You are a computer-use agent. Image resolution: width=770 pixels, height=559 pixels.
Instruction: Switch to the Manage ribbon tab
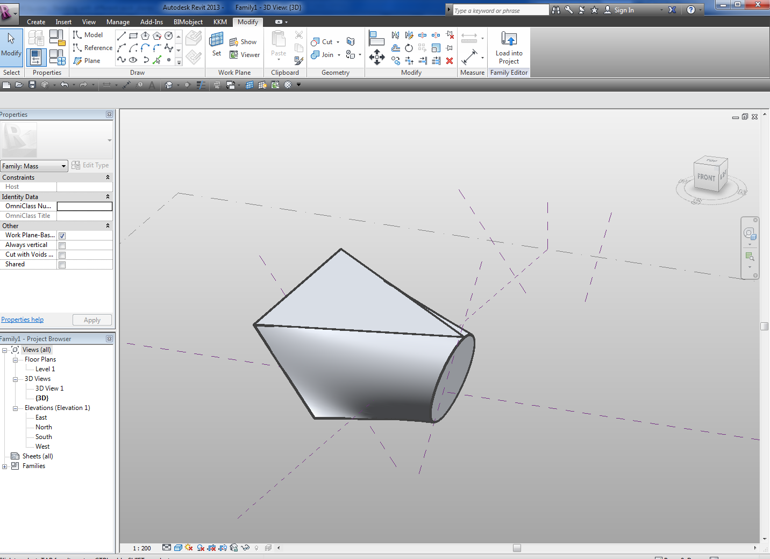click(118, 22)
